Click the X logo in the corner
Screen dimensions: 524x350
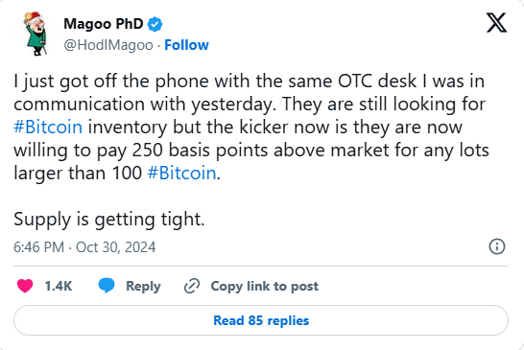click(496, 23)
